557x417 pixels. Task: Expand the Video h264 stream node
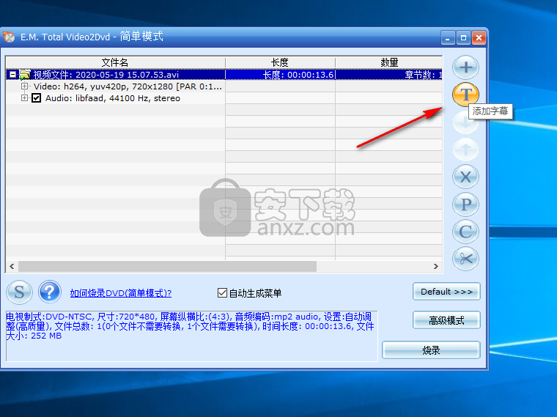click(x=24, y=86)
